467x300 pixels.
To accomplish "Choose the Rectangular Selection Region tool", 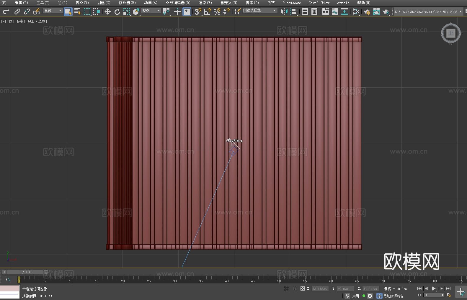I will tap(87, 12).
